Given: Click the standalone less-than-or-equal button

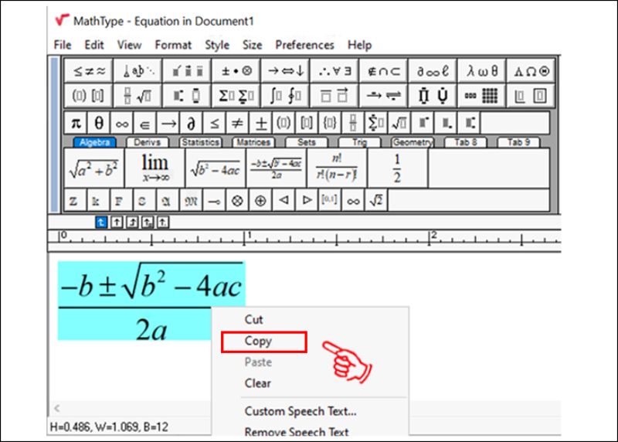Looking at the screenshot, I should pos(215,124).
